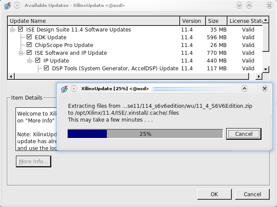Toggle the ChipScope Pro Update checkbox
Screen dimensions: 277x207
click(x=29, y=45)
